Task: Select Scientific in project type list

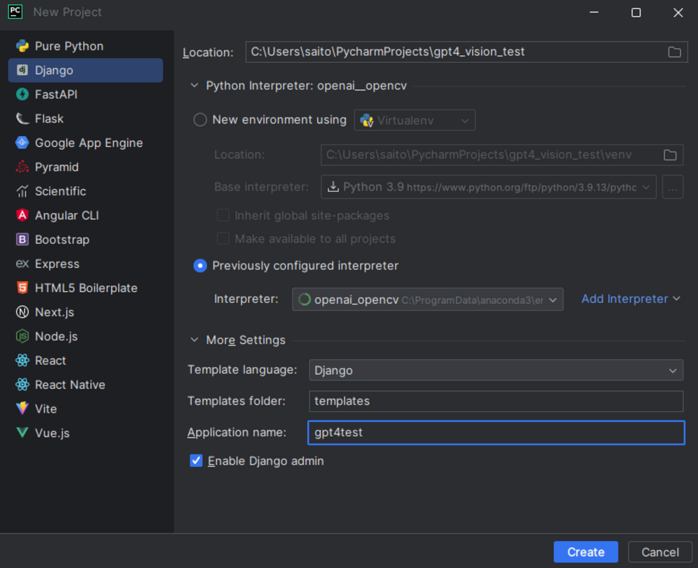Action: (86, 191)
